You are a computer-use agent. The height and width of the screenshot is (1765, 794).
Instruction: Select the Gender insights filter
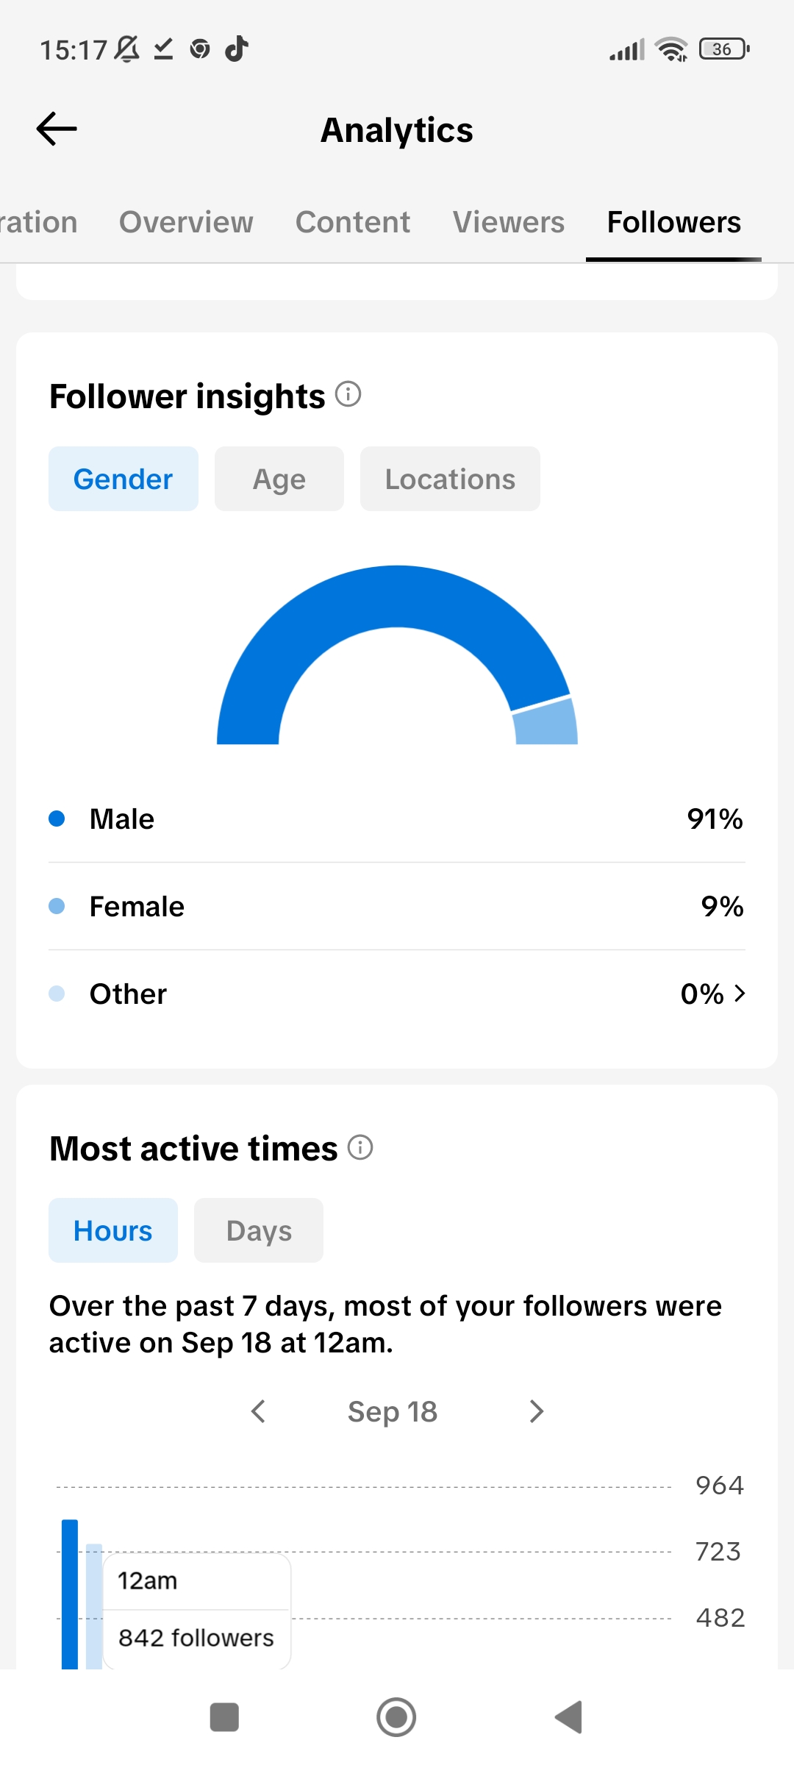pyautogui.click(x=124, y=479)
